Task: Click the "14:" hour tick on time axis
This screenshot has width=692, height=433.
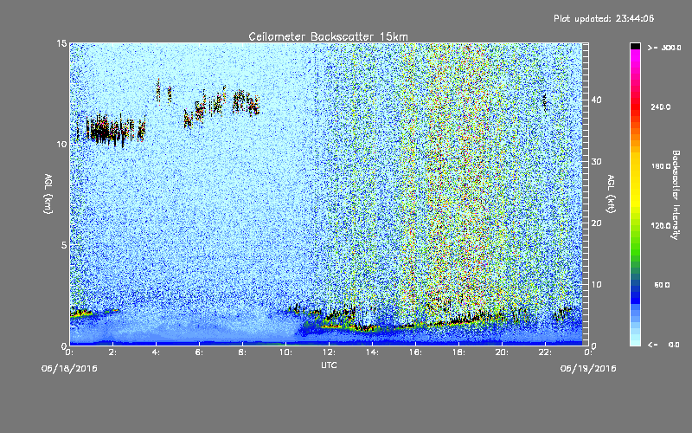Action: click(x=372, y=352)
